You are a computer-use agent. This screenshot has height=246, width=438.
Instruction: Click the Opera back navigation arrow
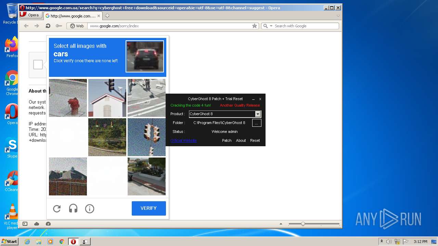point(26,26)
